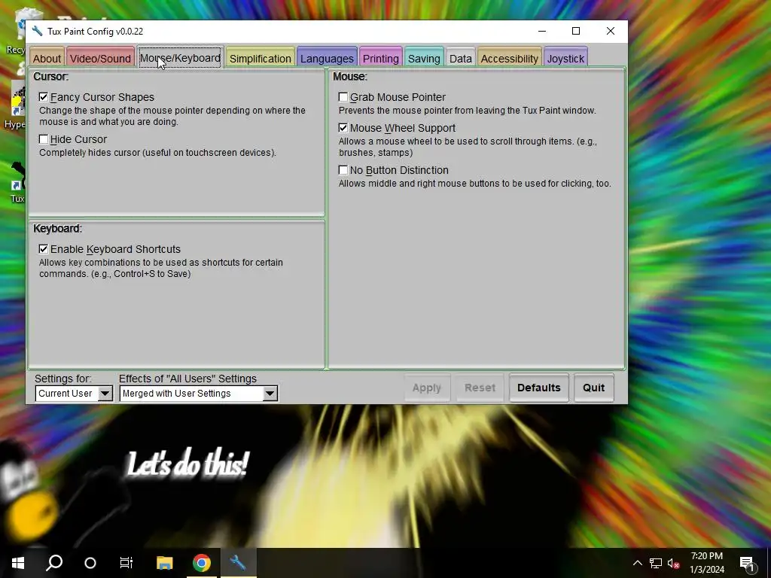Open Google Chrome from taskbar
Screen dimensions: 771x578
pos(202,563)
